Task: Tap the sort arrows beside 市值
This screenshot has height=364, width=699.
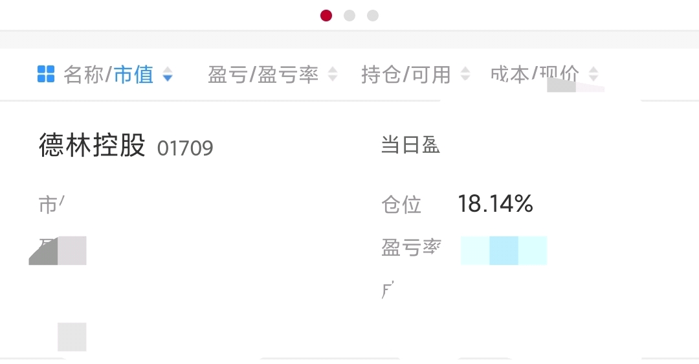Action: coord(168,74)
